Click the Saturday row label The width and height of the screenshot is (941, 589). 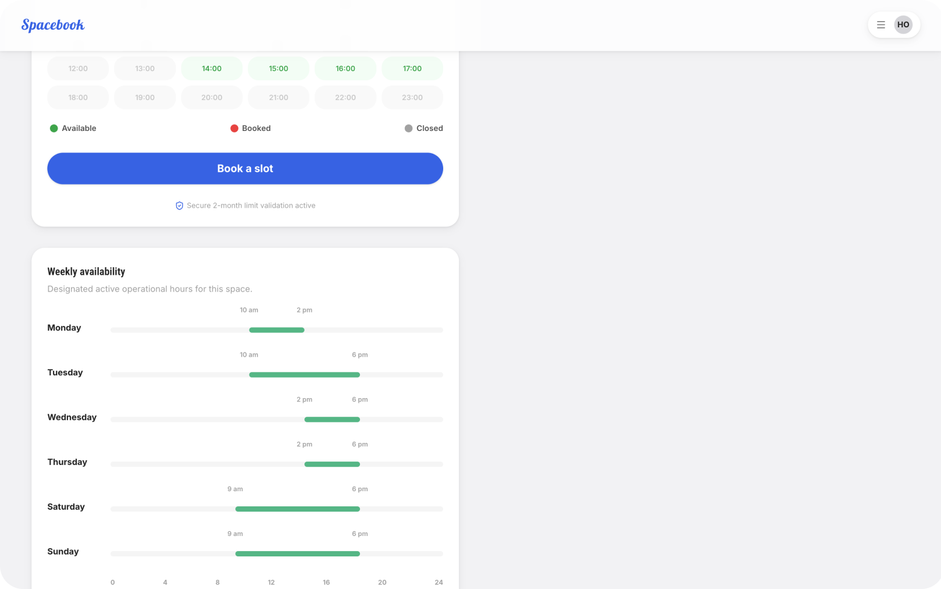point(66,508)
